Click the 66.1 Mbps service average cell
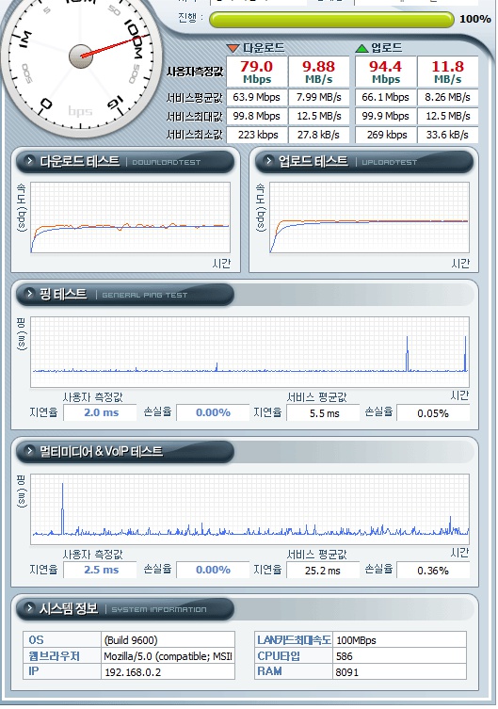 pyautogui.click(x=385, y=97)
